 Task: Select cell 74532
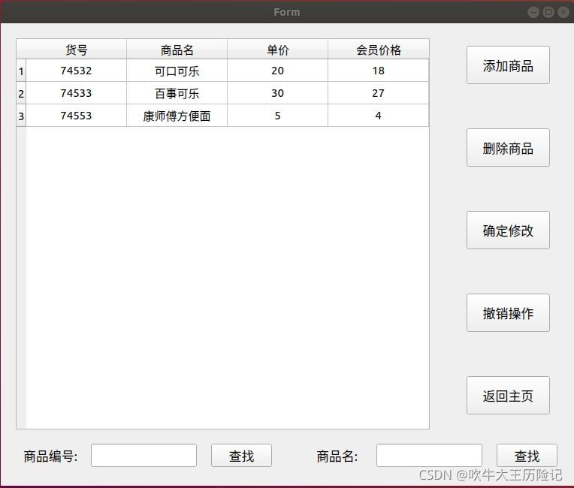click(x=76, y=71)
